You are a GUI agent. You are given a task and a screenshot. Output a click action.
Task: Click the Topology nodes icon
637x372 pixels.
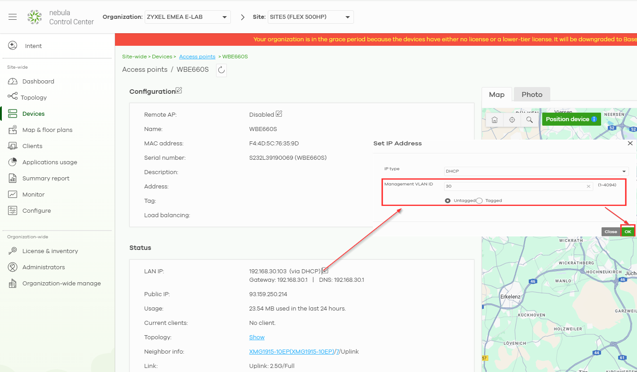(13, 96)
